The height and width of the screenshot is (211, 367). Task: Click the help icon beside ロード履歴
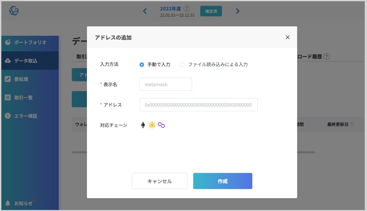[326, 57]
